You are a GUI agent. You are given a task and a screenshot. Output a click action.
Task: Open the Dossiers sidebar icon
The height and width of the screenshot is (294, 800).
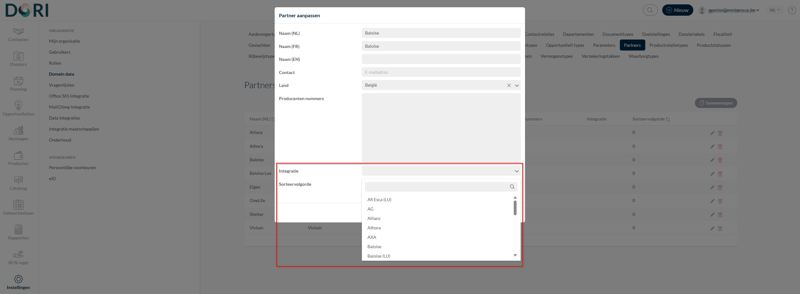[x=18, y=56]
